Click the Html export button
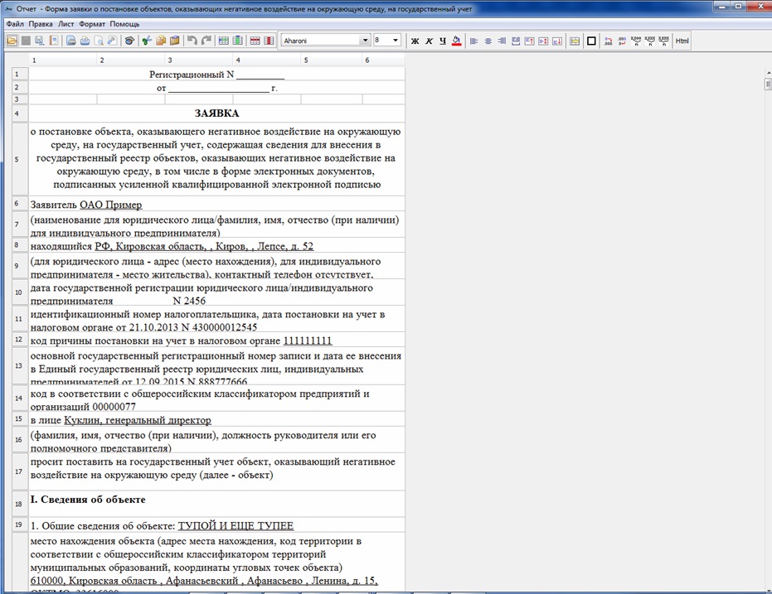 [682, 40]
